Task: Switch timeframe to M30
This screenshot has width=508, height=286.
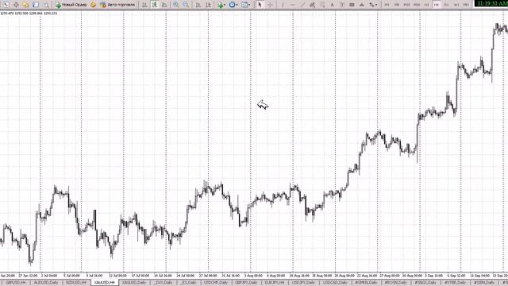Action: (x=417, y=5)
